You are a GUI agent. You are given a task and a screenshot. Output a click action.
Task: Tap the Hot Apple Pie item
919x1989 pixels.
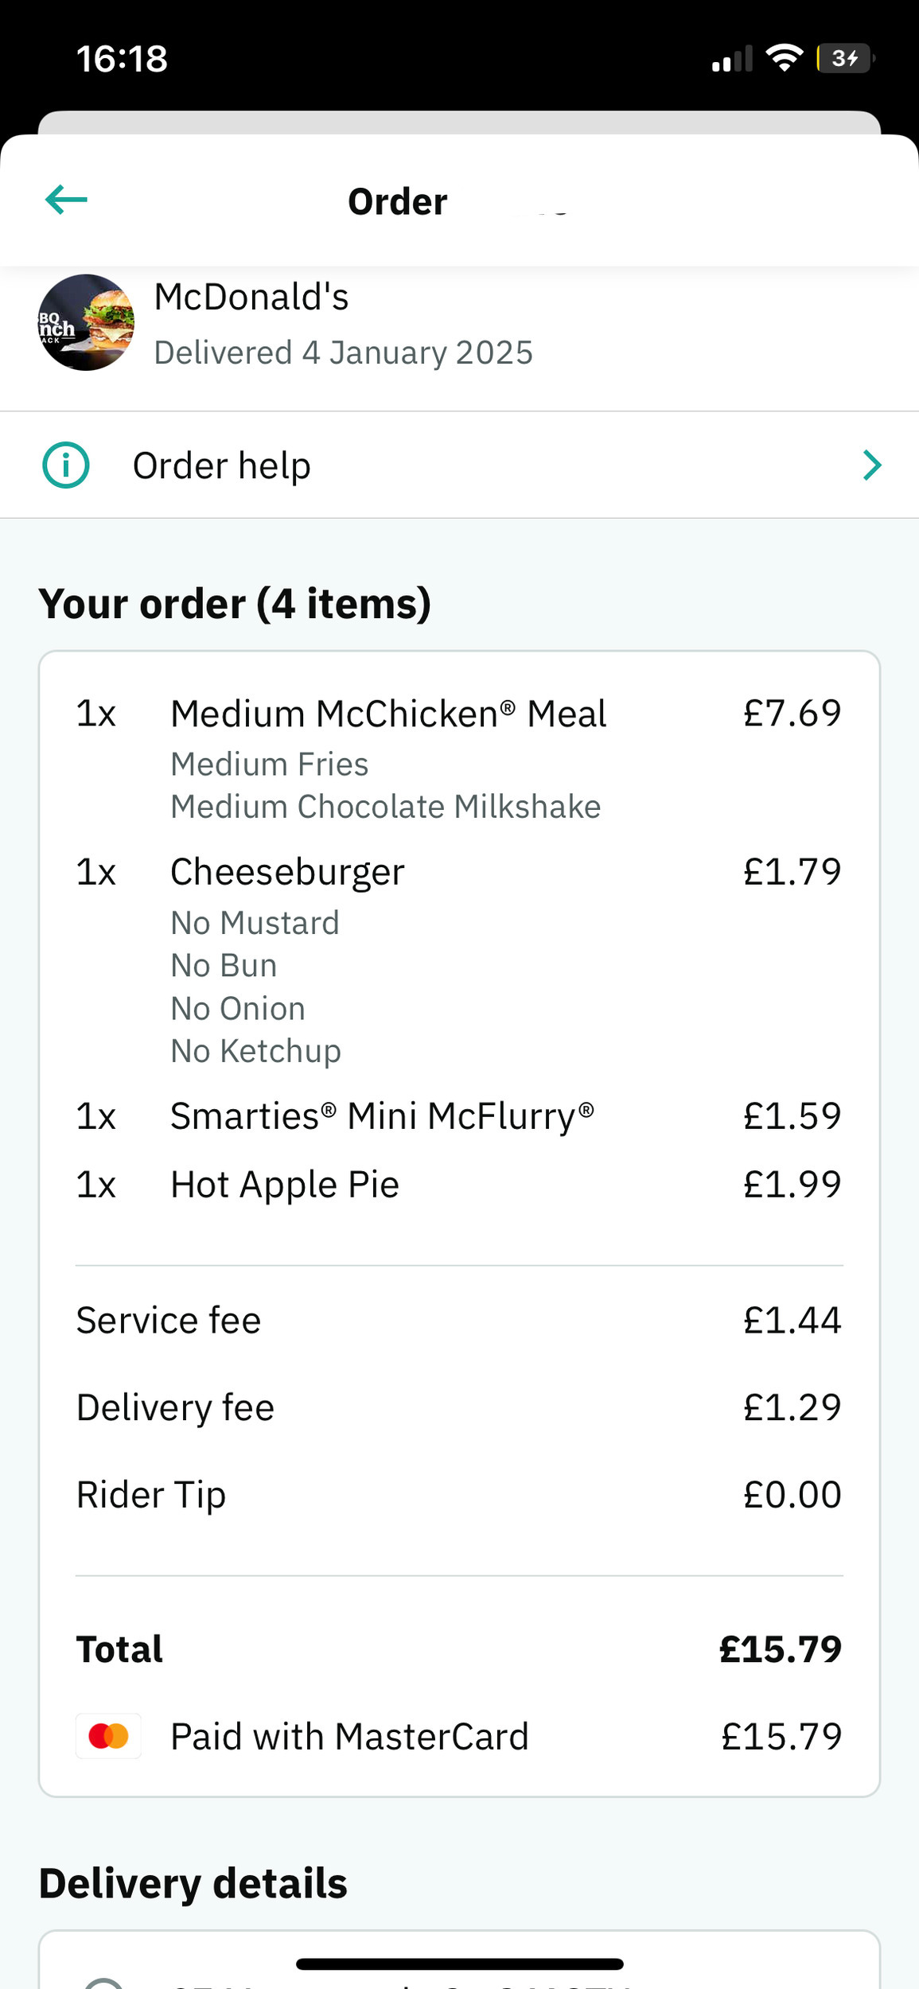pyautogui.click(x=285, y=1185)
